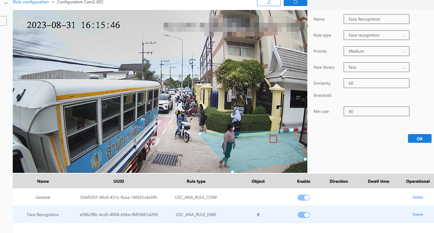Open the Rule type dropdown
434x233 pixels.
pos(376,35)
